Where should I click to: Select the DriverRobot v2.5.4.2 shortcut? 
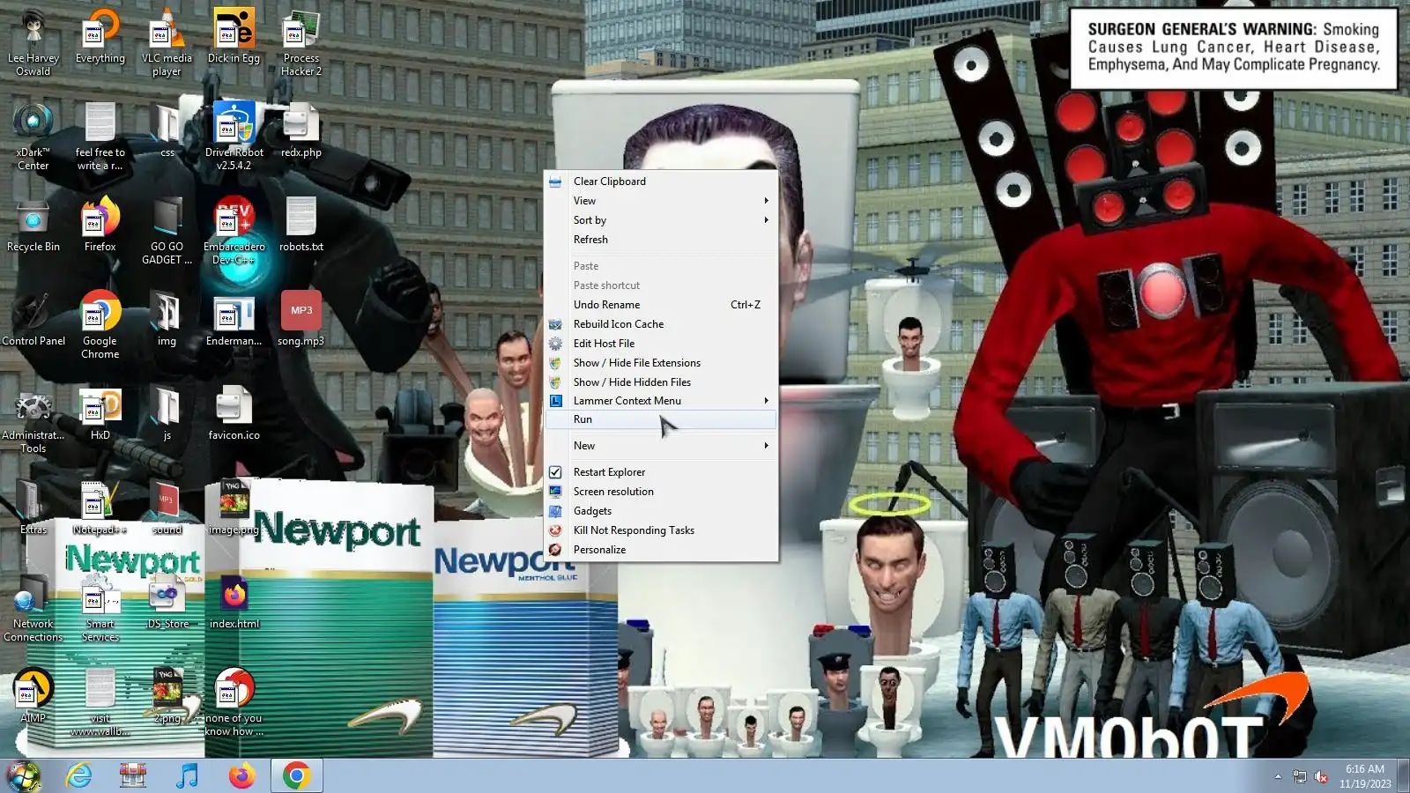(234, 137)
